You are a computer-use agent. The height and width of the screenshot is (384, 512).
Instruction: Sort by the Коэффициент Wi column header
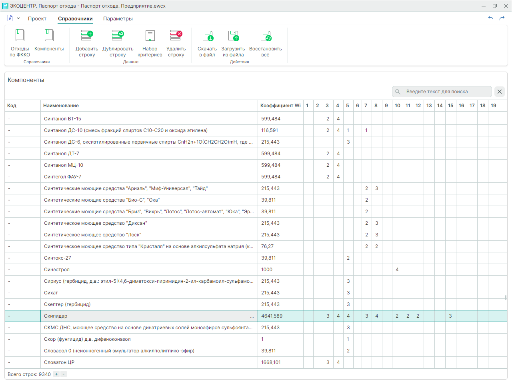pos(280,106)
